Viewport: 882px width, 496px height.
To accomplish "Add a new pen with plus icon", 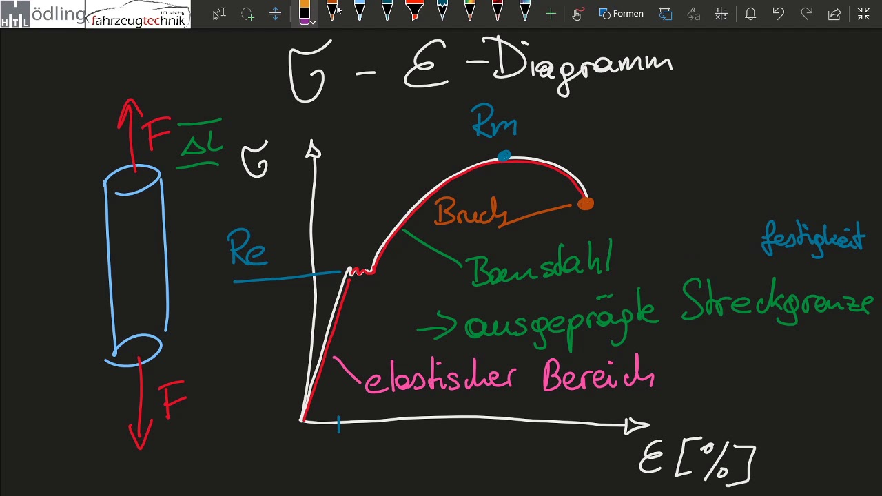I will click(x=551, y=14).
